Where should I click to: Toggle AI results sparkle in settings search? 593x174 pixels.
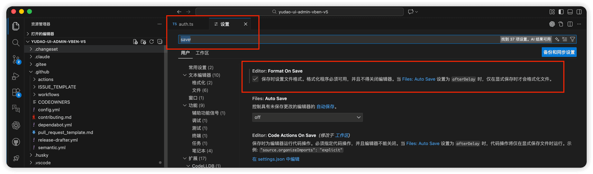point(557,39)
